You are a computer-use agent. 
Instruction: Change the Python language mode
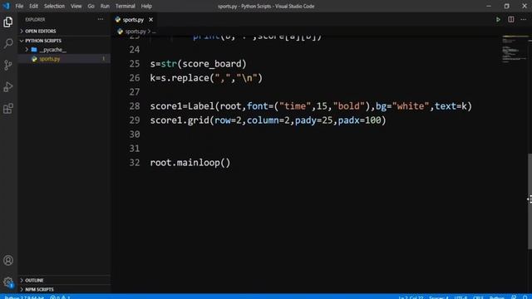click(497, 297)
